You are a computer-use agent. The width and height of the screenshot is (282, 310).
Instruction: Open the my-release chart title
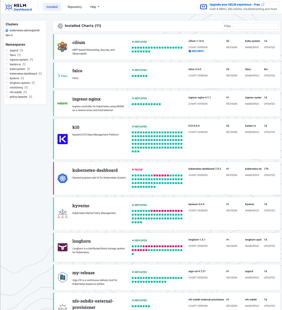[x=83, y=272]
